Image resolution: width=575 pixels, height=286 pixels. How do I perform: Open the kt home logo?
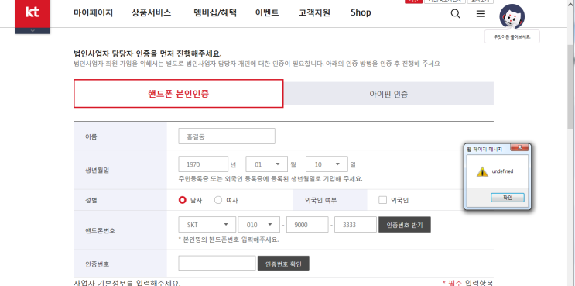(33, 13)
